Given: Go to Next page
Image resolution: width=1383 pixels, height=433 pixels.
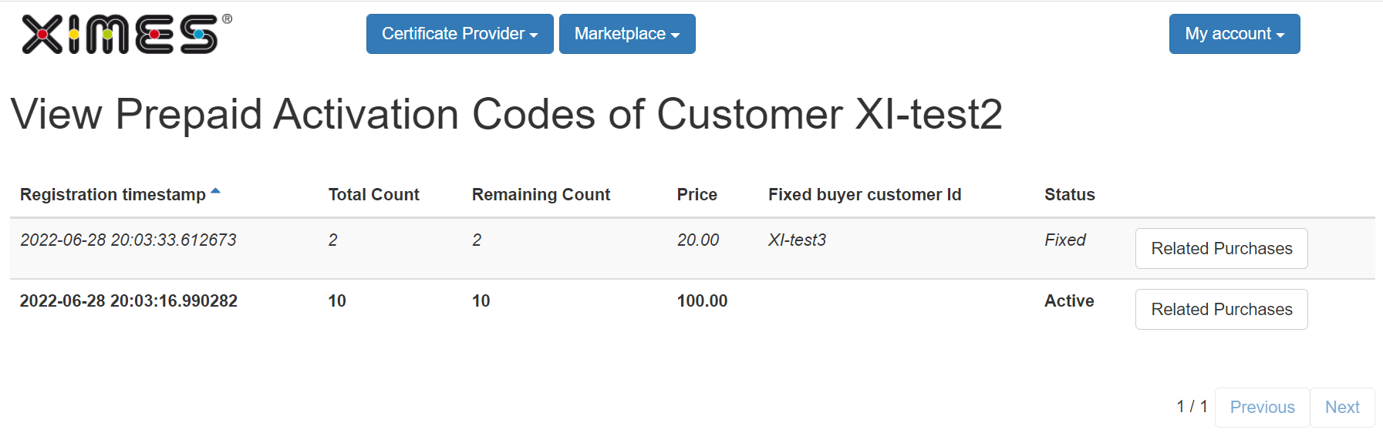Looking at the screenshot, I should pyautogui.click(x=1342, y=407).
